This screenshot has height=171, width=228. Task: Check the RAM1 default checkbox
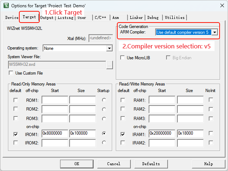[123, 100]
